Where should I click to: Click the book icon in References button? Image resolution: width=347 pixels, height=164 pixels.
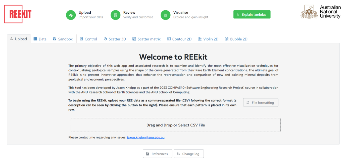tap(148, 154)
